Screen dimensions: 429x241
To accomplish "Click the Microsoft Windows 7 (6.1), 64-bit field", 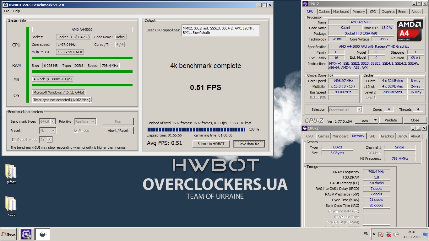I will point(59,92).
